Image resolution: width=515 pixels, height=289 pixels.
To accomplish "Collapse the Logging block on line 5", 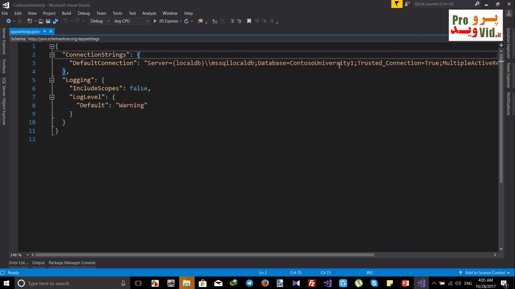I will 52,80.
